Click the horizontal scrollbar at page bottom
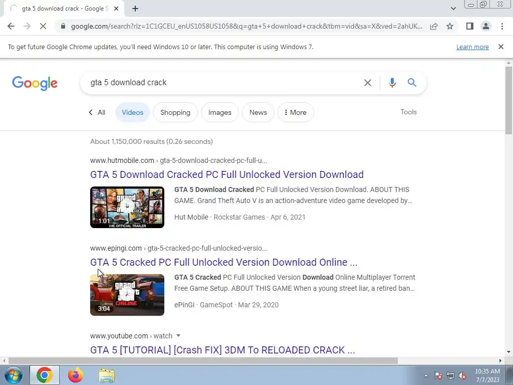Screen dimensions: 513x385 203,361
